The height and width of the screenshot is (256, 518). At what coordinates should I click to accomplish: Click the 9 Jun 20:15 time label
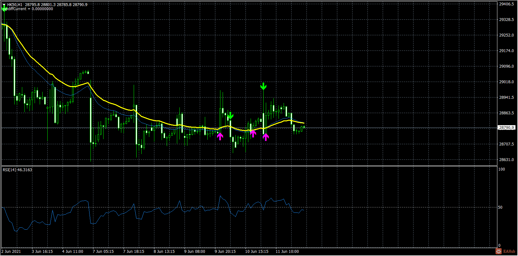tap(225, 252)
